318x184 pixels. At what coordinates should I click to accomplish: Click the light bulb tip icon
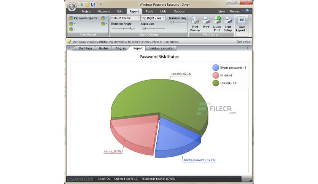[x=69, y=41]
